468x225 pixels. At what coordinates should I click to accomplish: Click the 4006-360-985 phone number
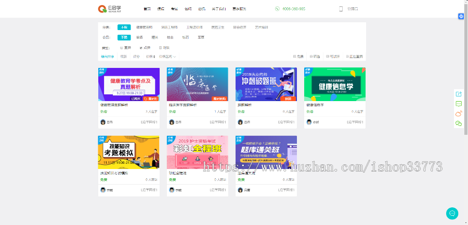click(x=294, y=9)
